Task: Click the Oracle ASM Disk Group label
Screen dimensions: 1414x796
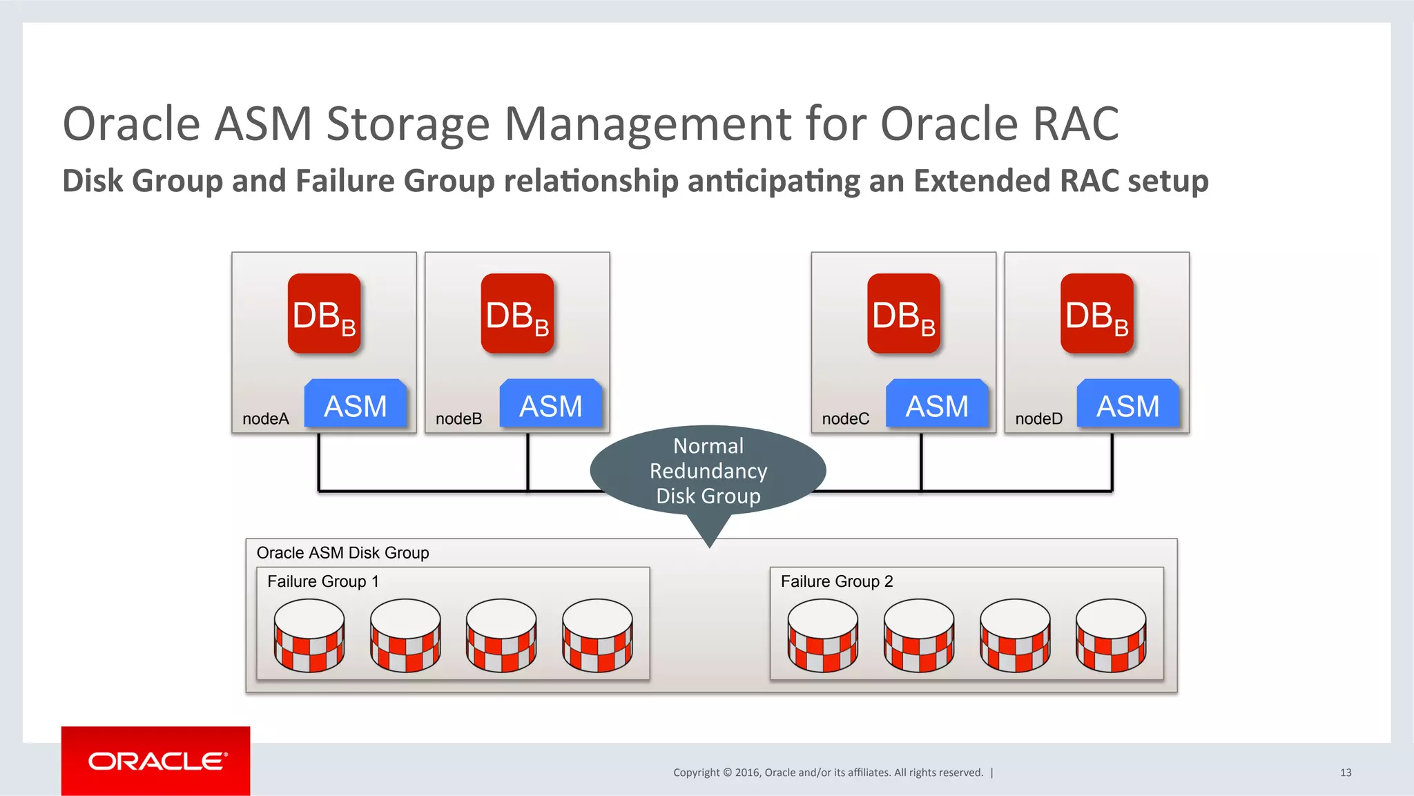Action: [342, 552]
